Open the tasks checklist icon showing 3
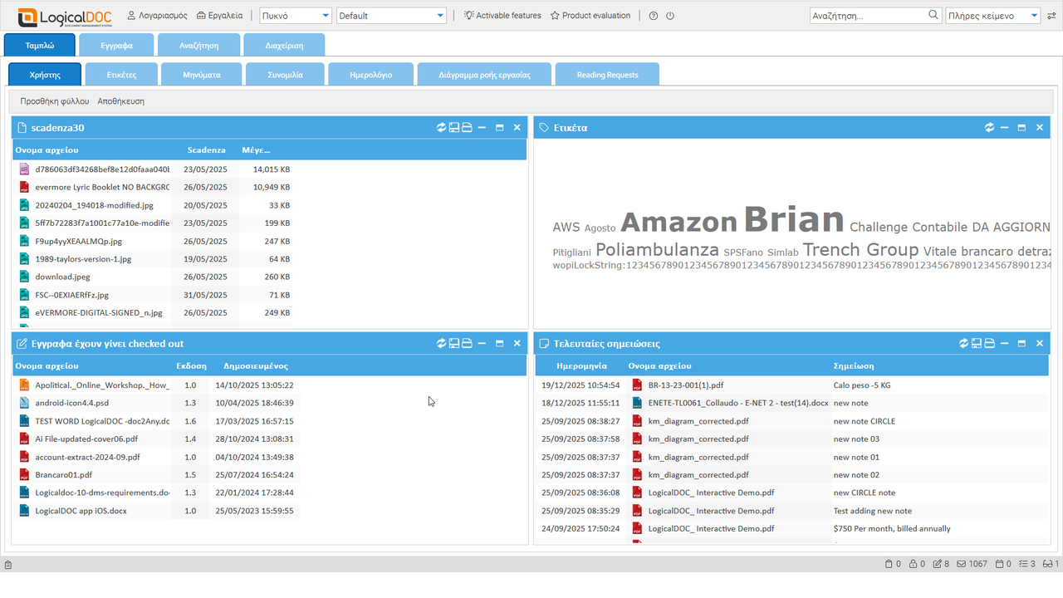The width and height of the screenshot is (1063, 598). (1023, 563)
